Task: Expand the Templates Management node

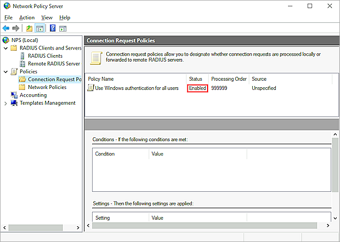Action: 5,103
